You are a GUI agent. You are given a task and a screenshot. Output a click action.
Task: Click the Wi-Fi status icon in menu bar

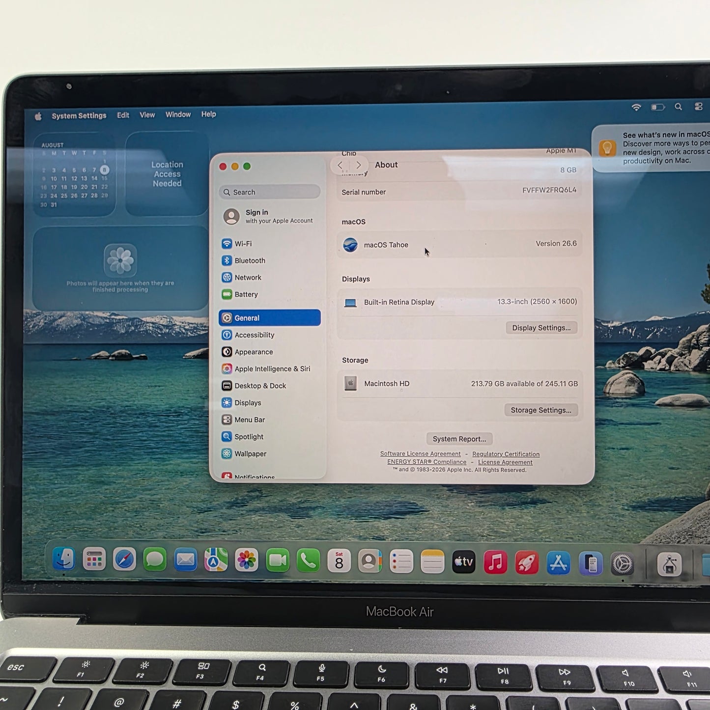[x=636, y=107]
